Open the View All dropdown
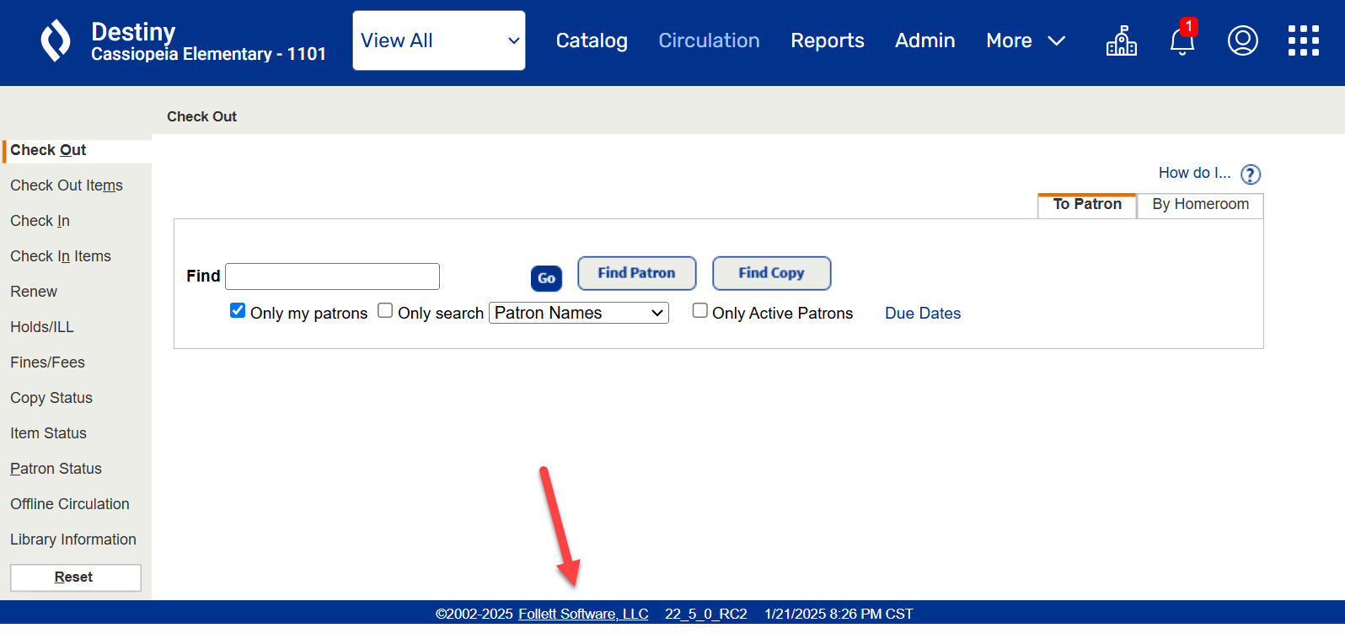Viewport: 1345px width, 639px height. click(x=439, y=40)
